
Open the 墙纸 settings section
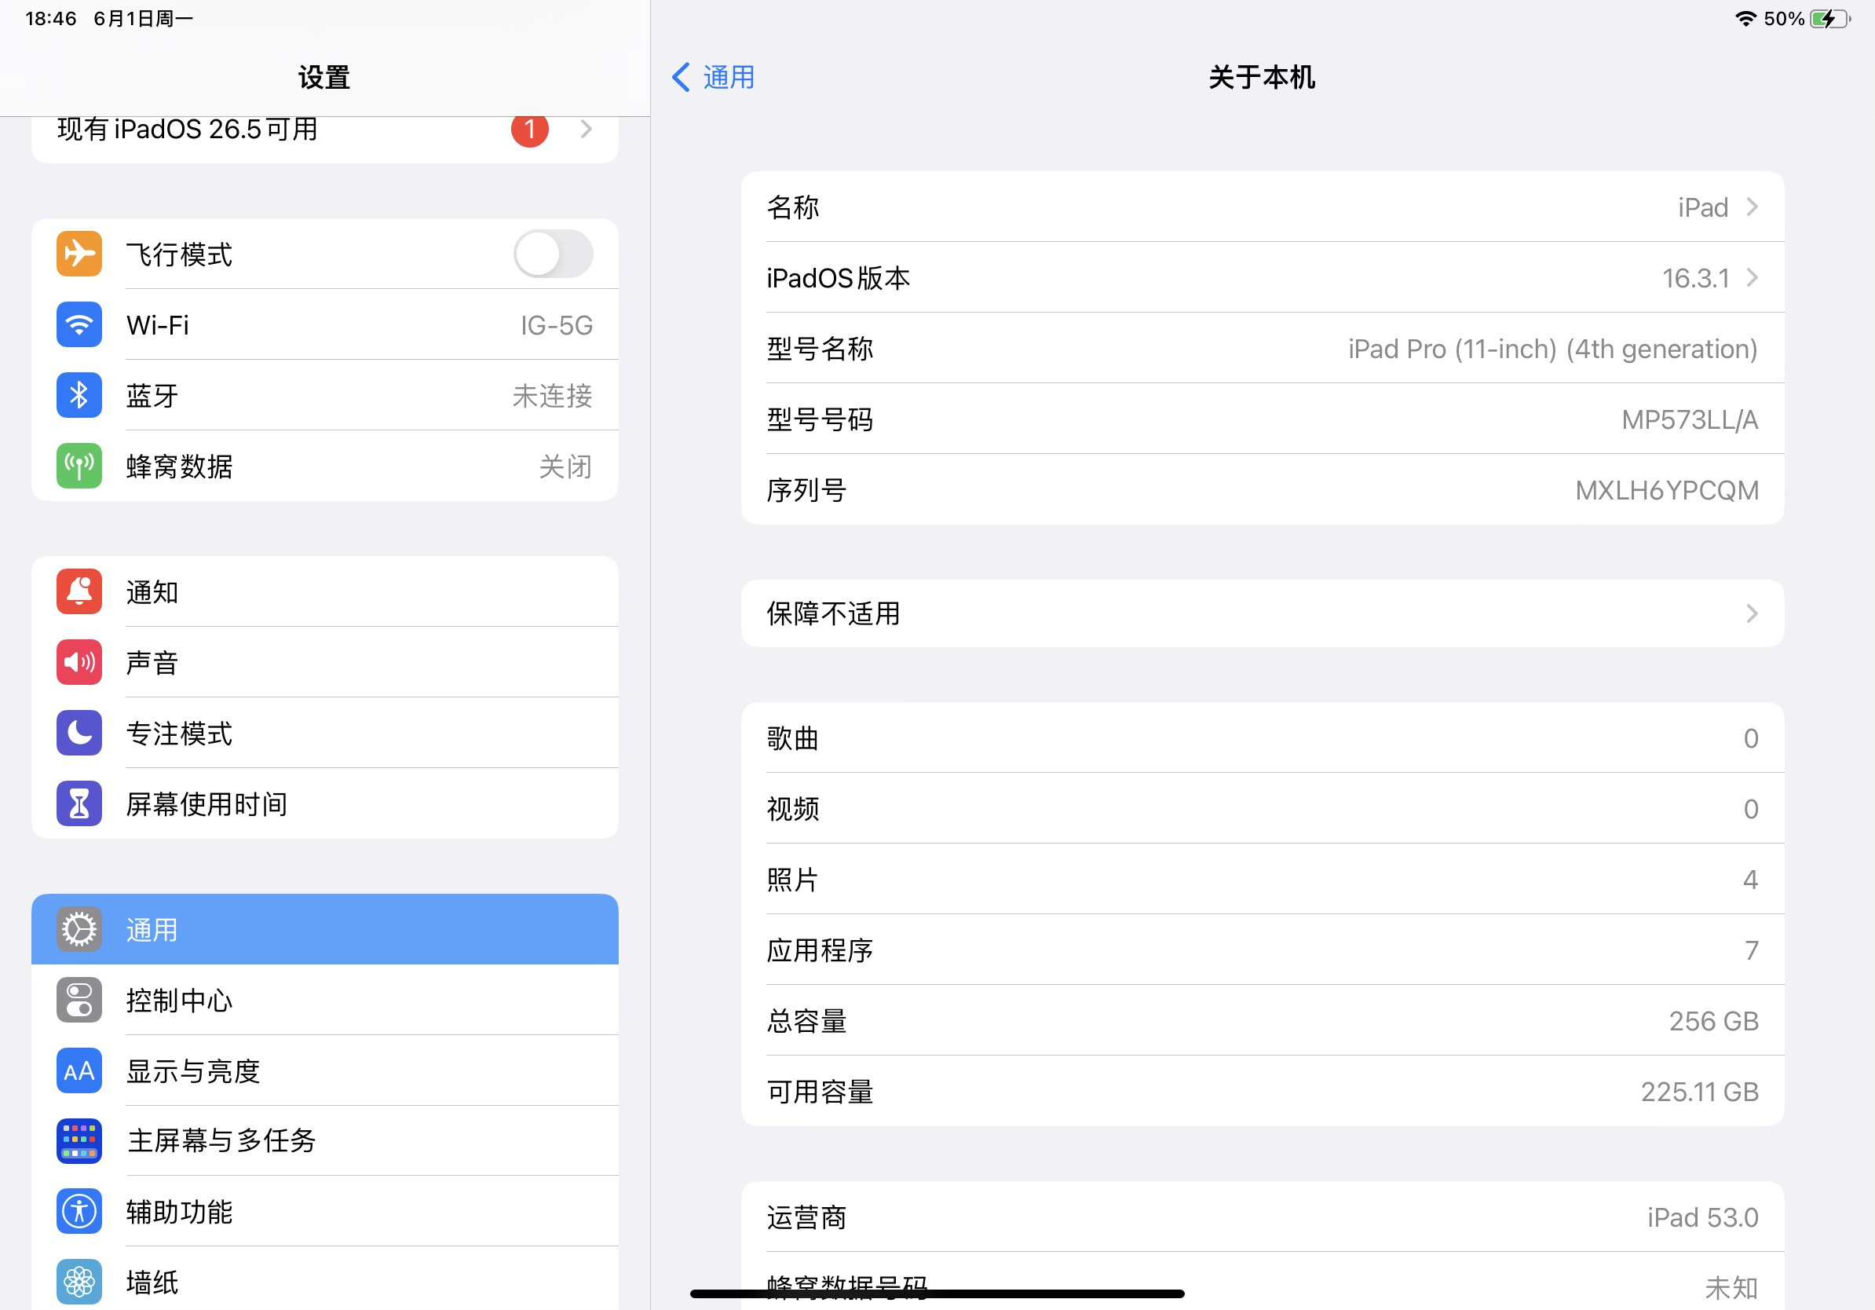tap(325, 1279)
